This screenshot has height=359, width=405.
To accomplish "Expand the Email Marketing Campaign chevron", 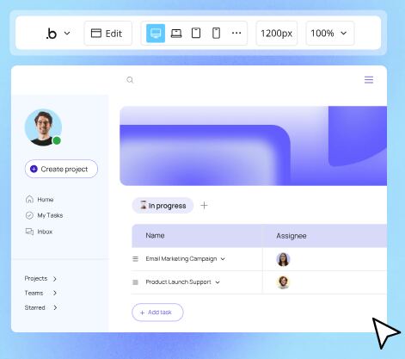I will (223, 259).
